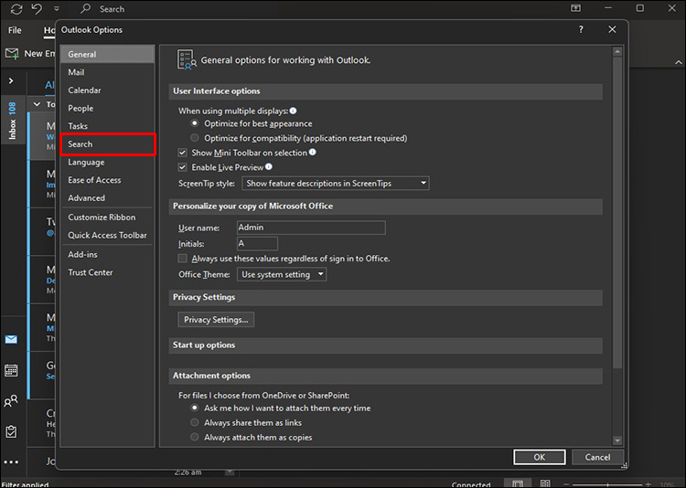The width and height of the screenshot is (686, 488).
Task: Click the status bar zoom slider
Action: click(x=608, y=484)
